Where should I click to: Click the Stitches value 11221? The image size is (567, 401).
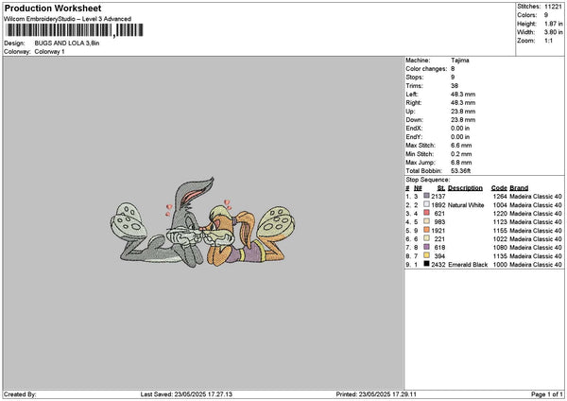pyautogui.click(x=553, y=7)
